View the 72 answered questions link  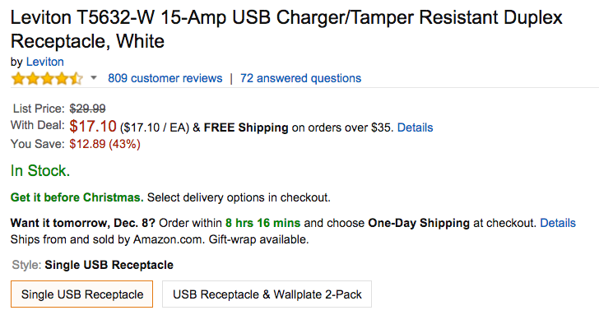(x=300, y=78)
